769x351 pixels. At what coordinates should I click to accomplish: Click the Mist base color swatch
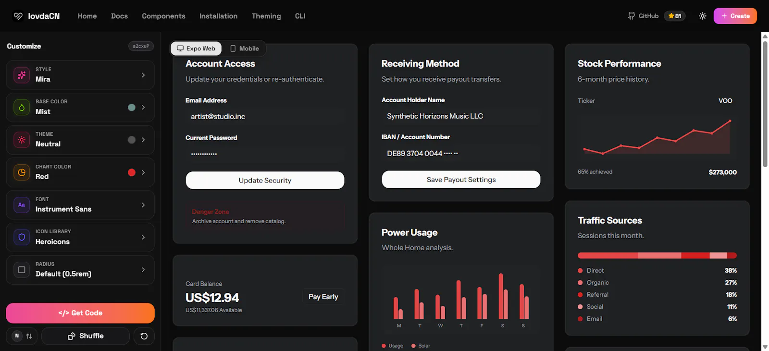[132, 108]
